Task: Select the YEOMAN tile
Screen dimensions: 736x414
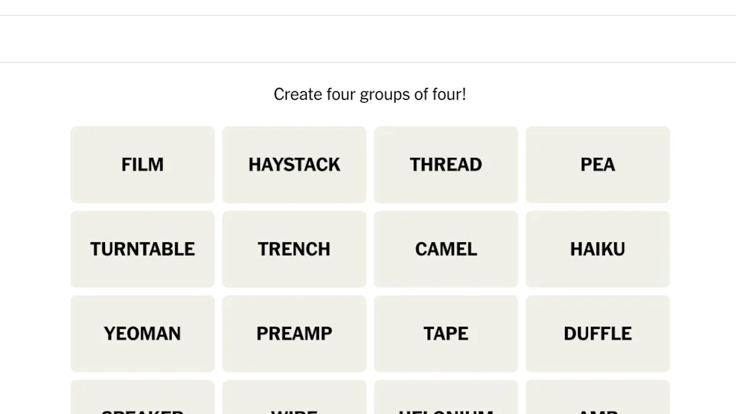Action: click(143, 333)
